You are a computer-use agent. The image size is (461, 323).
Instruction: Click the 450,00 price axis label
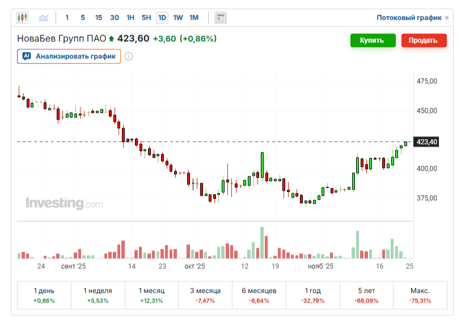pyautogui.click(x=427, y=111)
